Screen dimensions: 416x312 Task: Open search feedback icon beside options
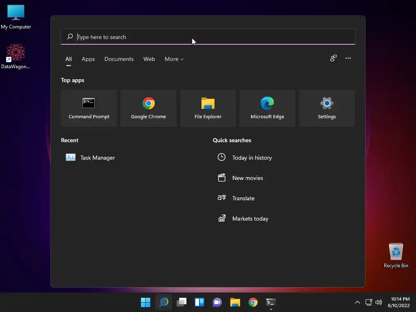(333, 58)
